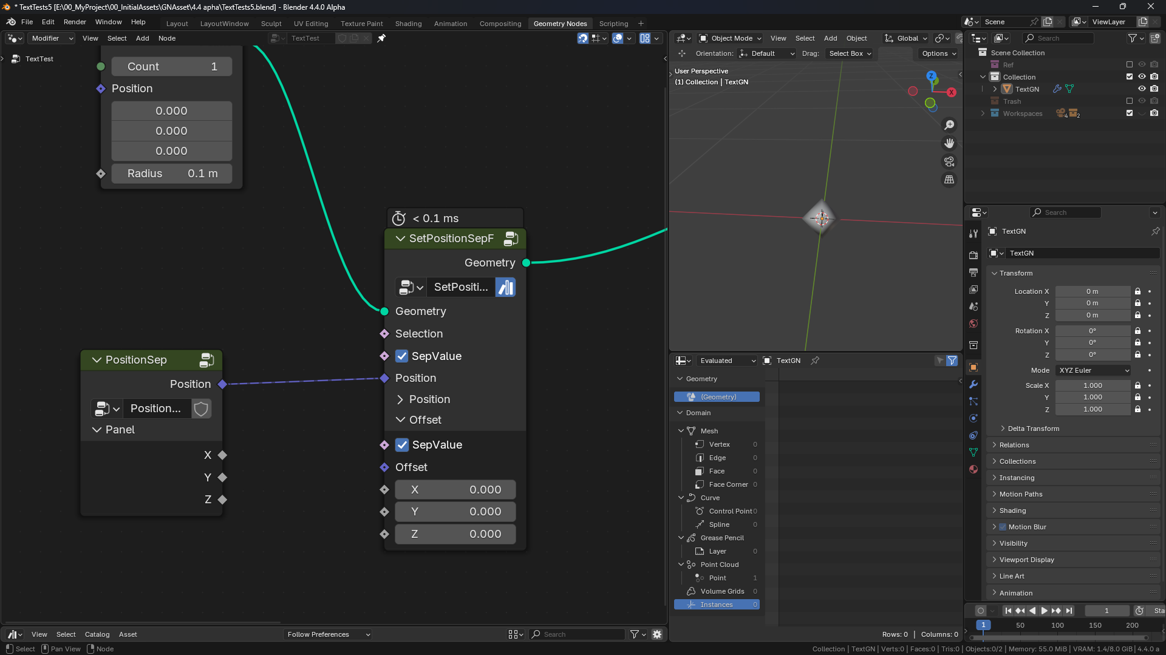Click the pin icon in node editor header
Image resolution: width=1166 pixels, height=655 pixels.
(381, 38)
